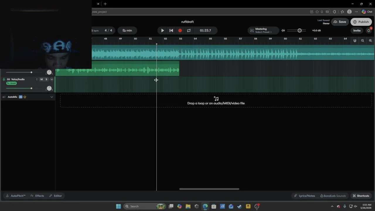Zoom out of the timeline
This screenshot has width=375, height=211.
coord(363,41)
